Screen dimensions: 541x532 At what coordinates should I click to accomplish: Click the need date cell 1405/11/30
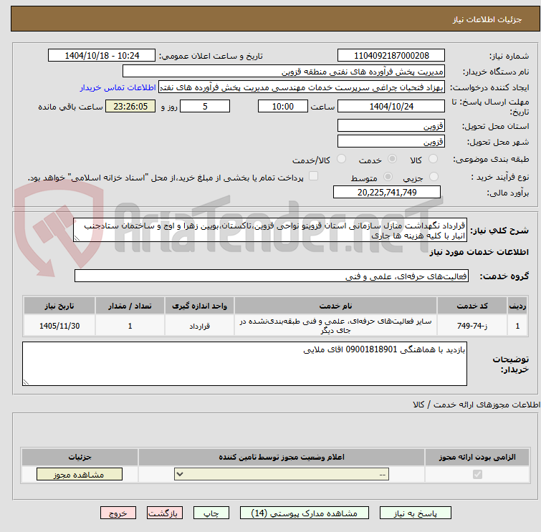tap(59, 326)
